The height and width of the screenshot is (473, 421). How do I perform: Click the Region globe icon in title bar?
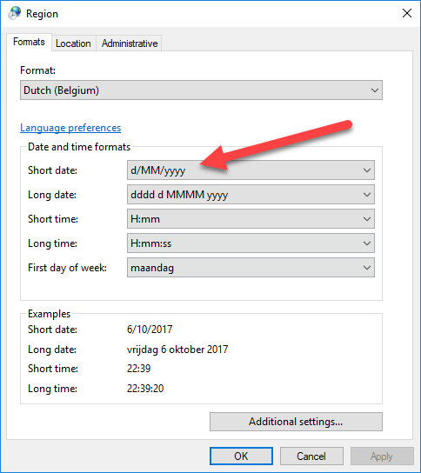tap(14, 14)
